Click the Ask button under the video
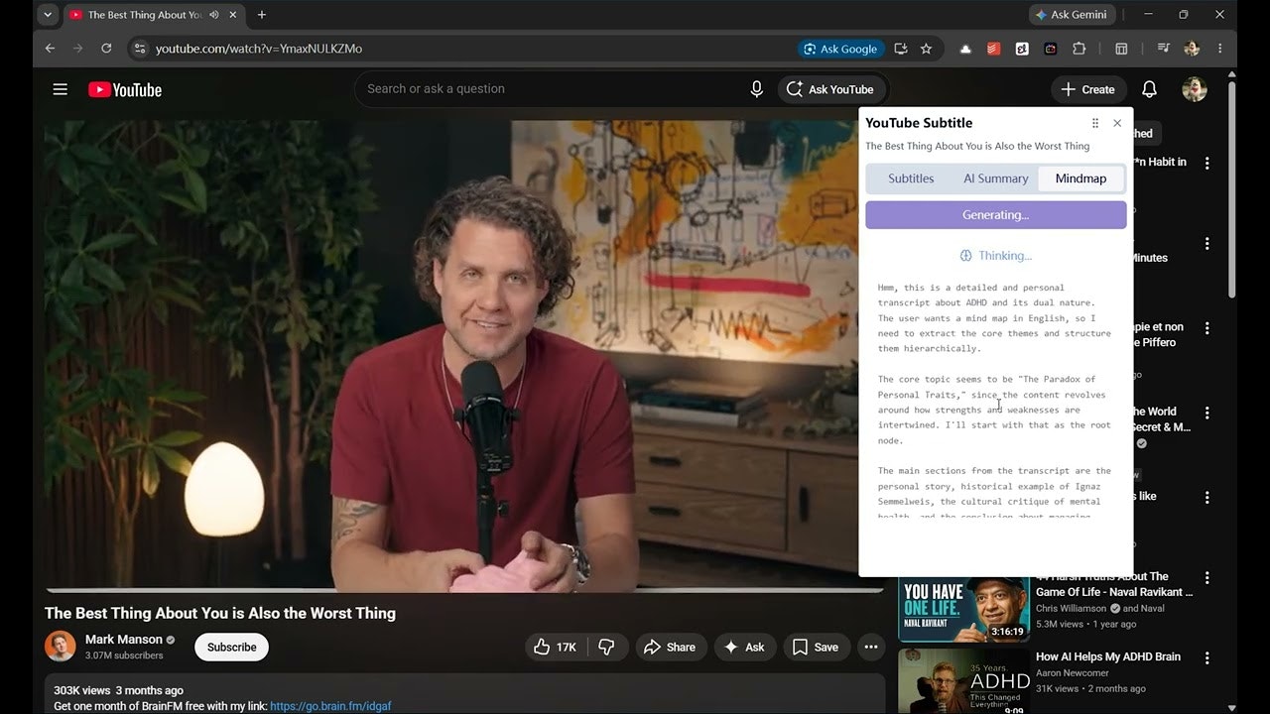 [743, 647]
